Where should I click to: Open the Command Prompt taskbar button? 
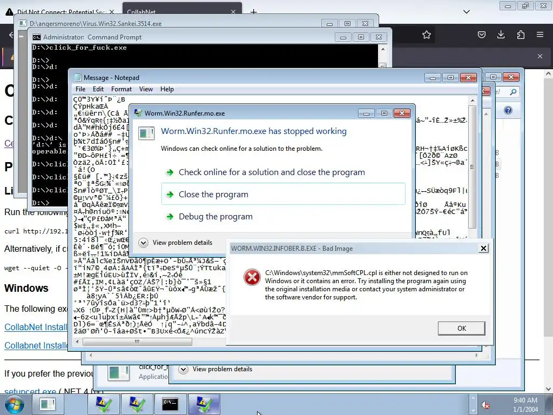[x=170, y=404]
